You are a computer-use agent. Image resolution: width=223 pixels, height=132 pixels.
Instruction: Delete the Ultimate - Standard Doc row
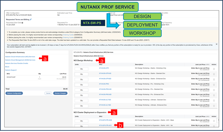click(x=214, y=101)
